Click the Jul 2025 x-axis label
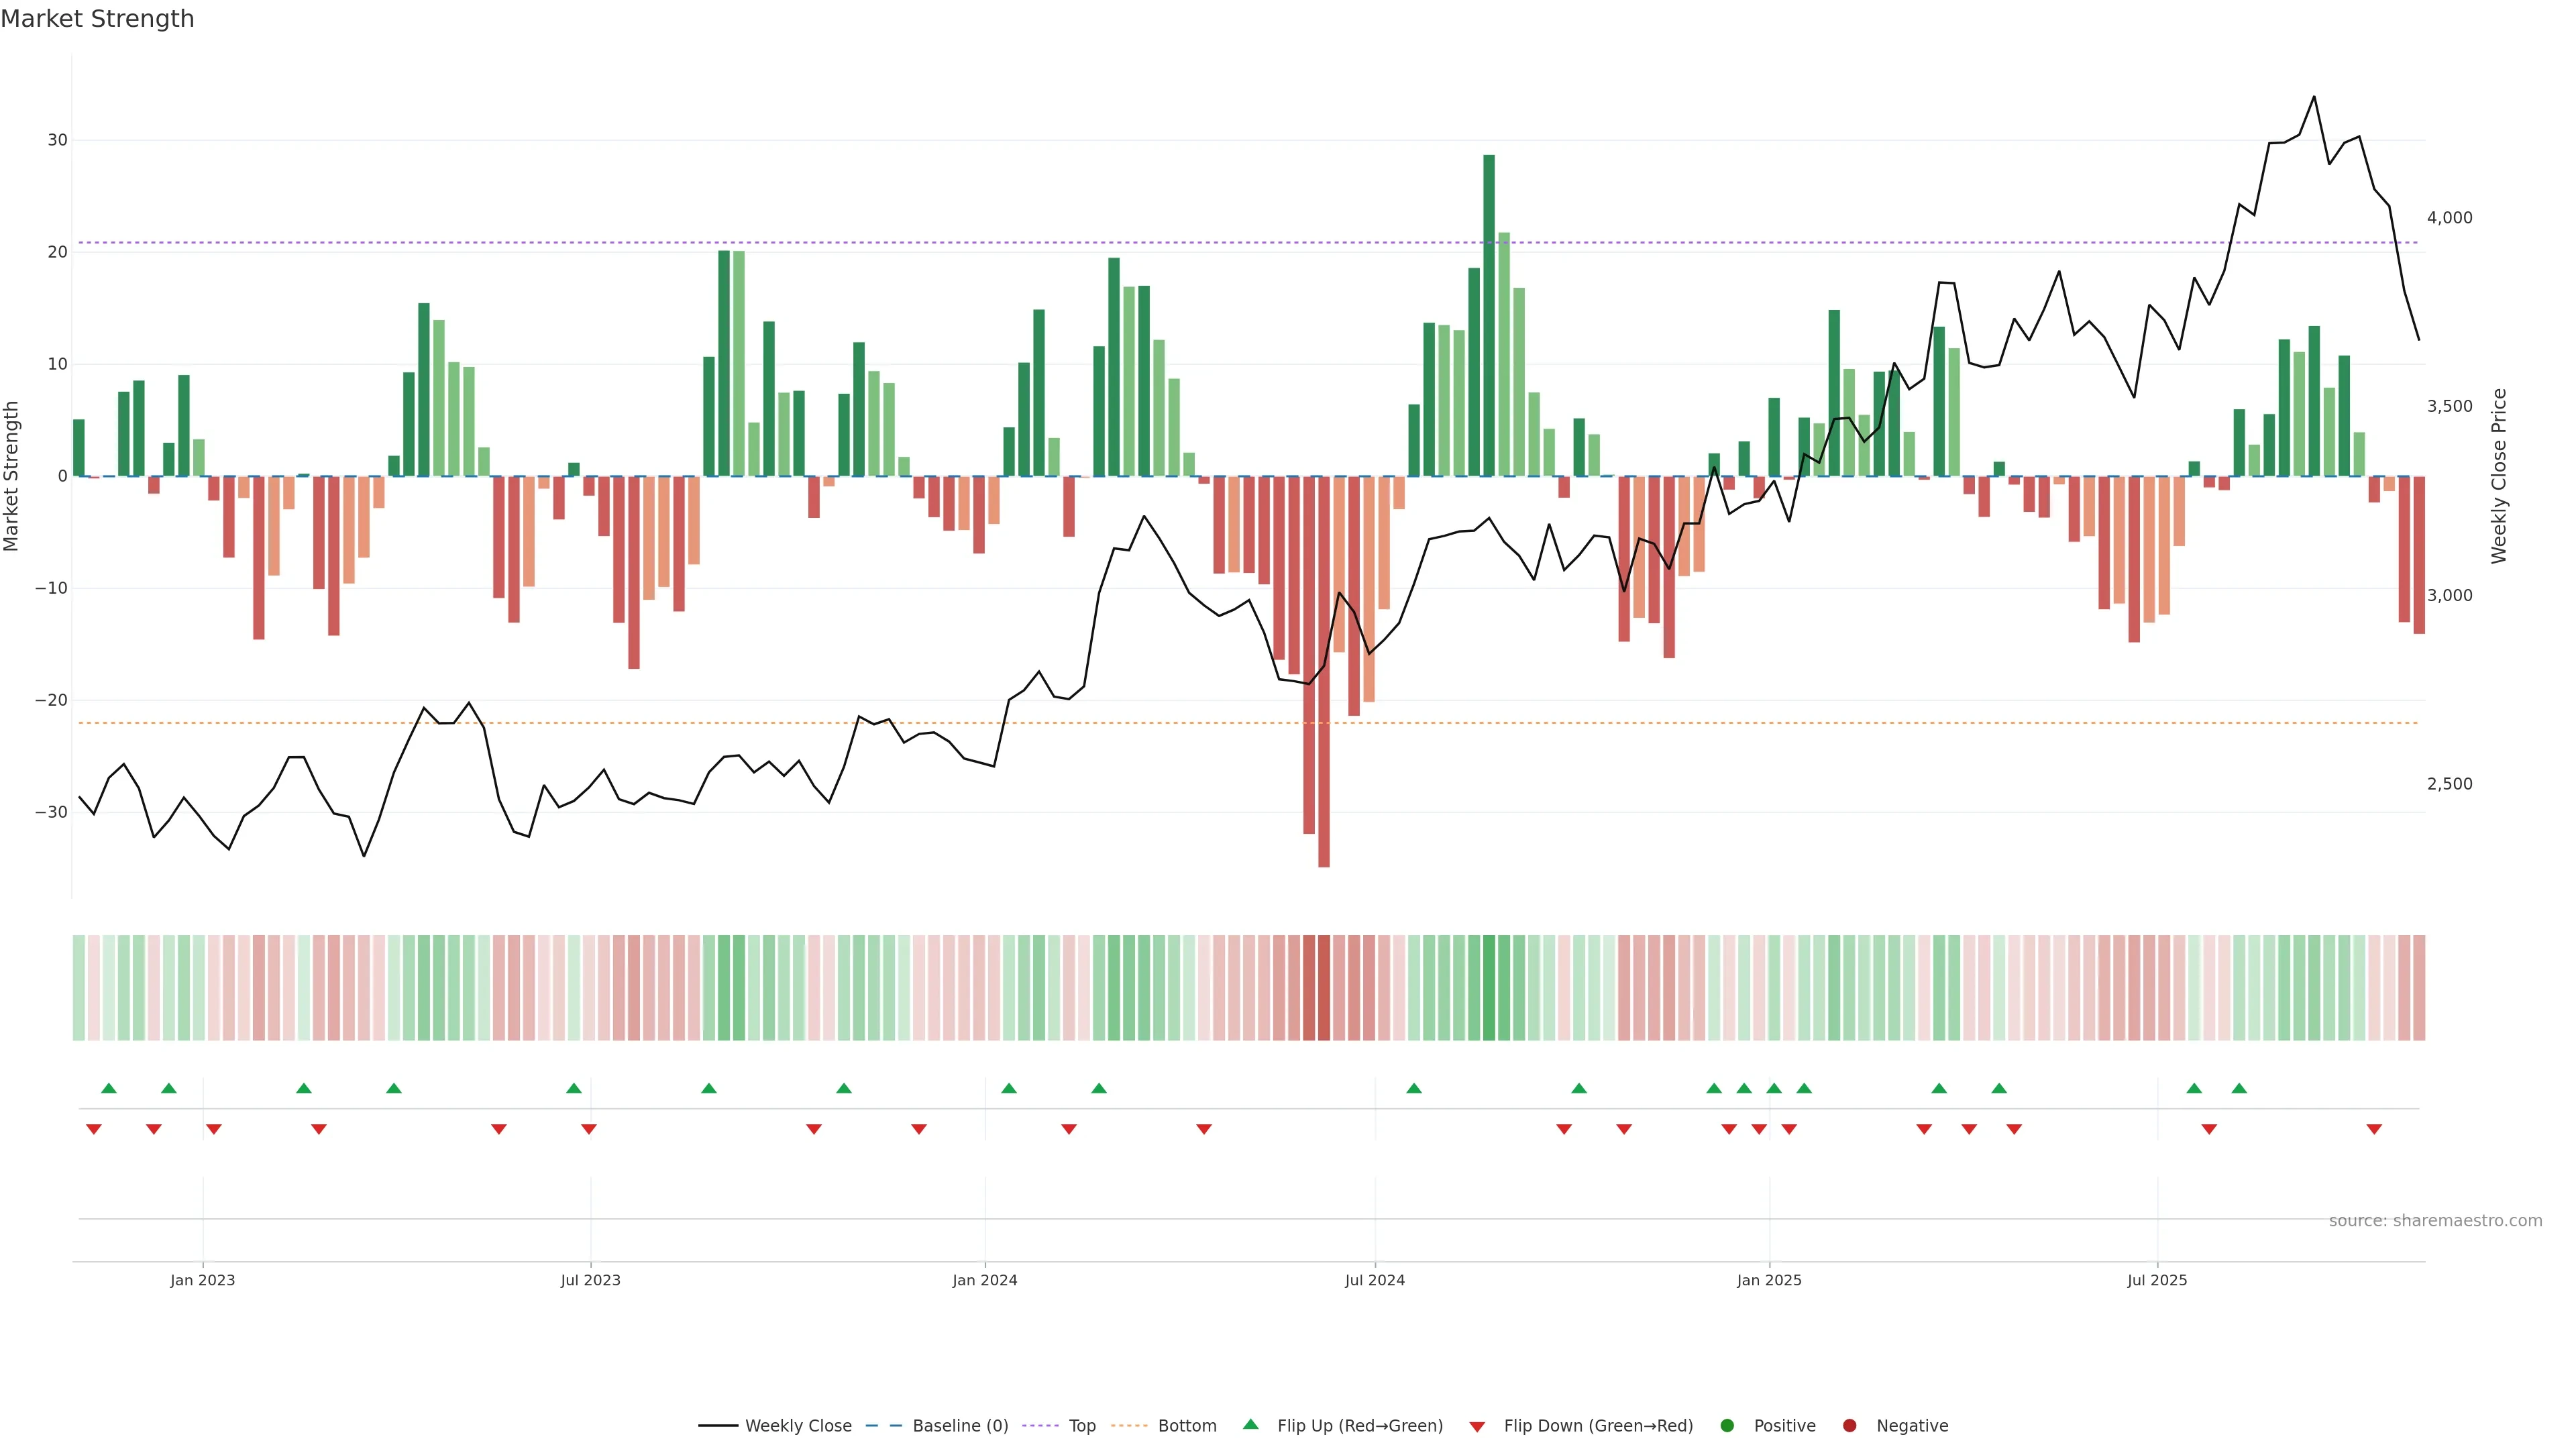The width and height of the screenshot is (2576, 1449). (x=2157, y=1280)
